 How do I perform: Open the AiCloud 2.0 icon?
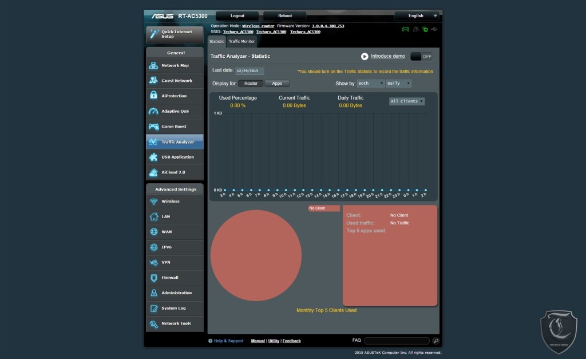coord(153,172)
